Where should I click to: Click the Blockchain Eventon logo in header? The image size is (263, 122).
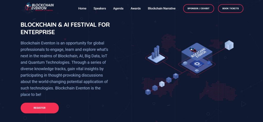pyautogui.click(x=40, y=7)
